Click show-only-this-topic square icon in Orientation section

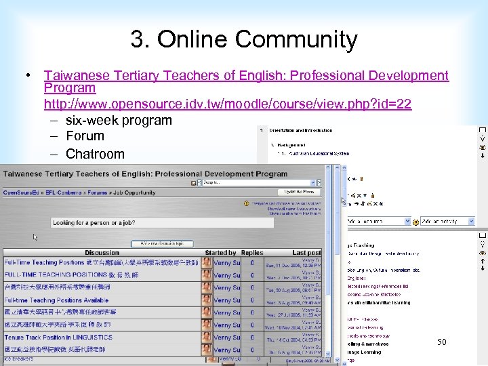tap(483, 130)
